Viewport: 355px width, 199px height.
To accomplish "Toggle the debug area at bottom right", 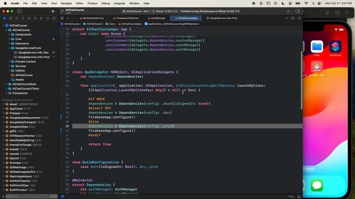I will tap(299, 197).
